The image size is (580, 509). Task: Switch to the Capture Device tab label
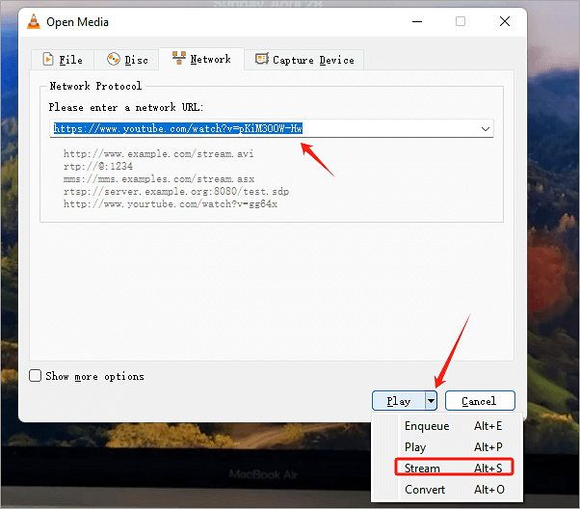pyautogui.click(x=315, y=60)
